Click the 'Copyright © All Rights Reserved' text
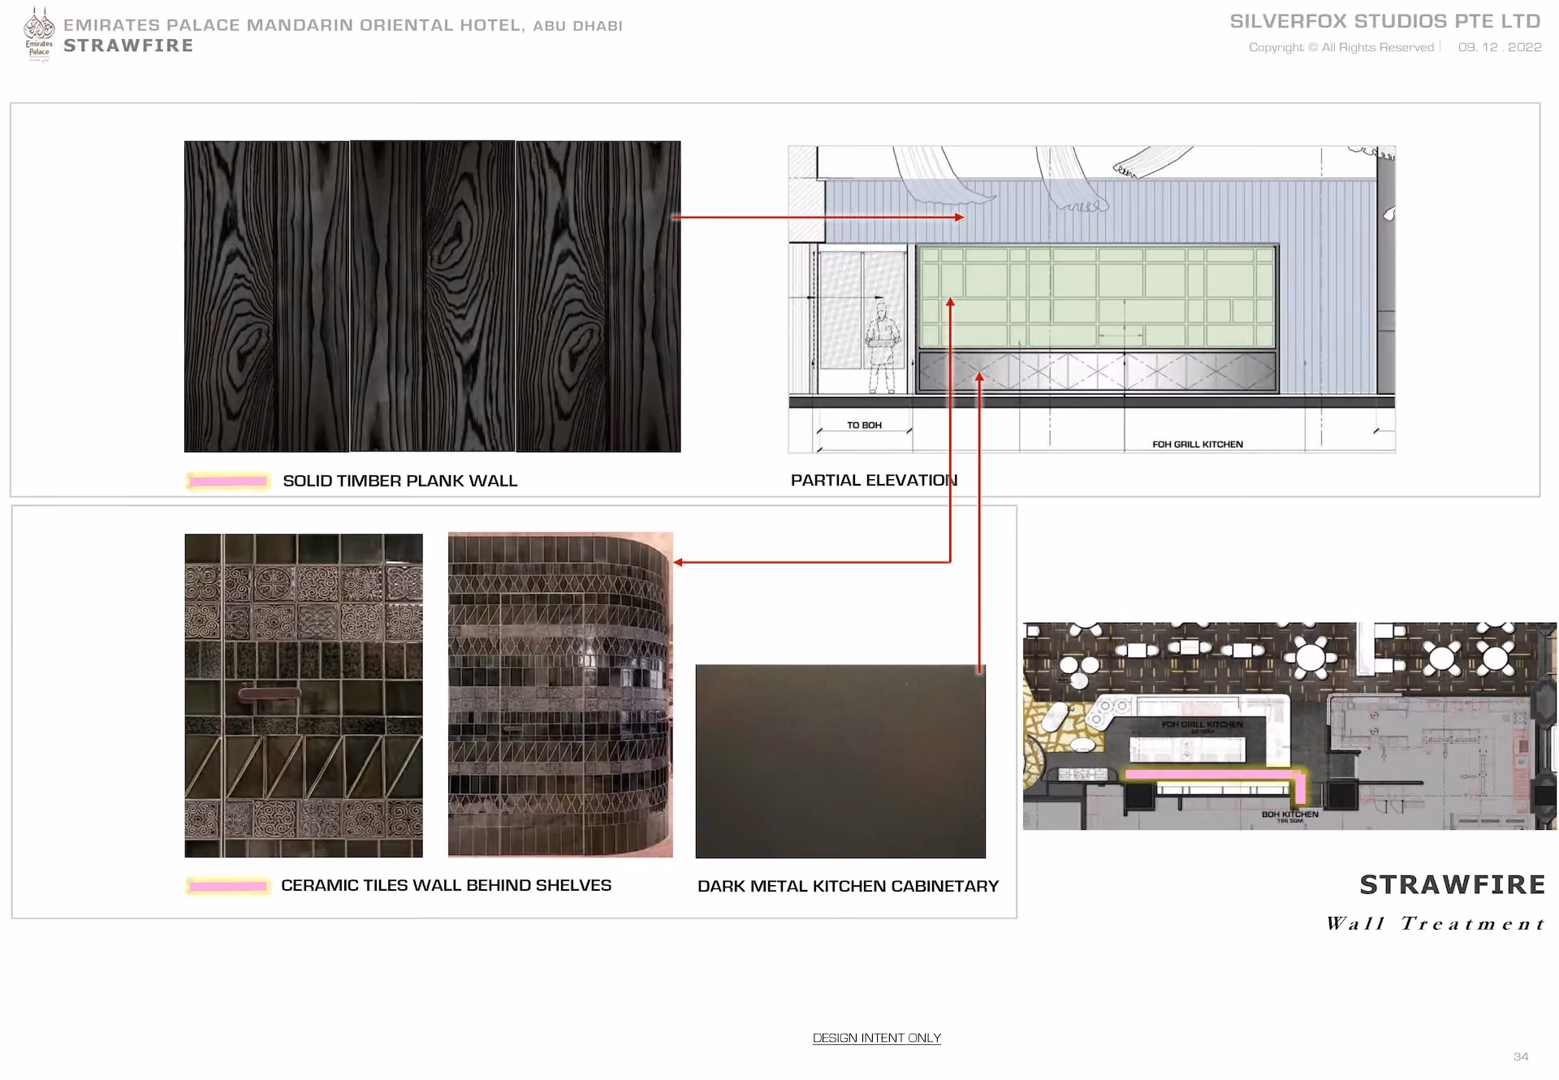The image size is (1559, 1080). click(x=1341, y=47)
